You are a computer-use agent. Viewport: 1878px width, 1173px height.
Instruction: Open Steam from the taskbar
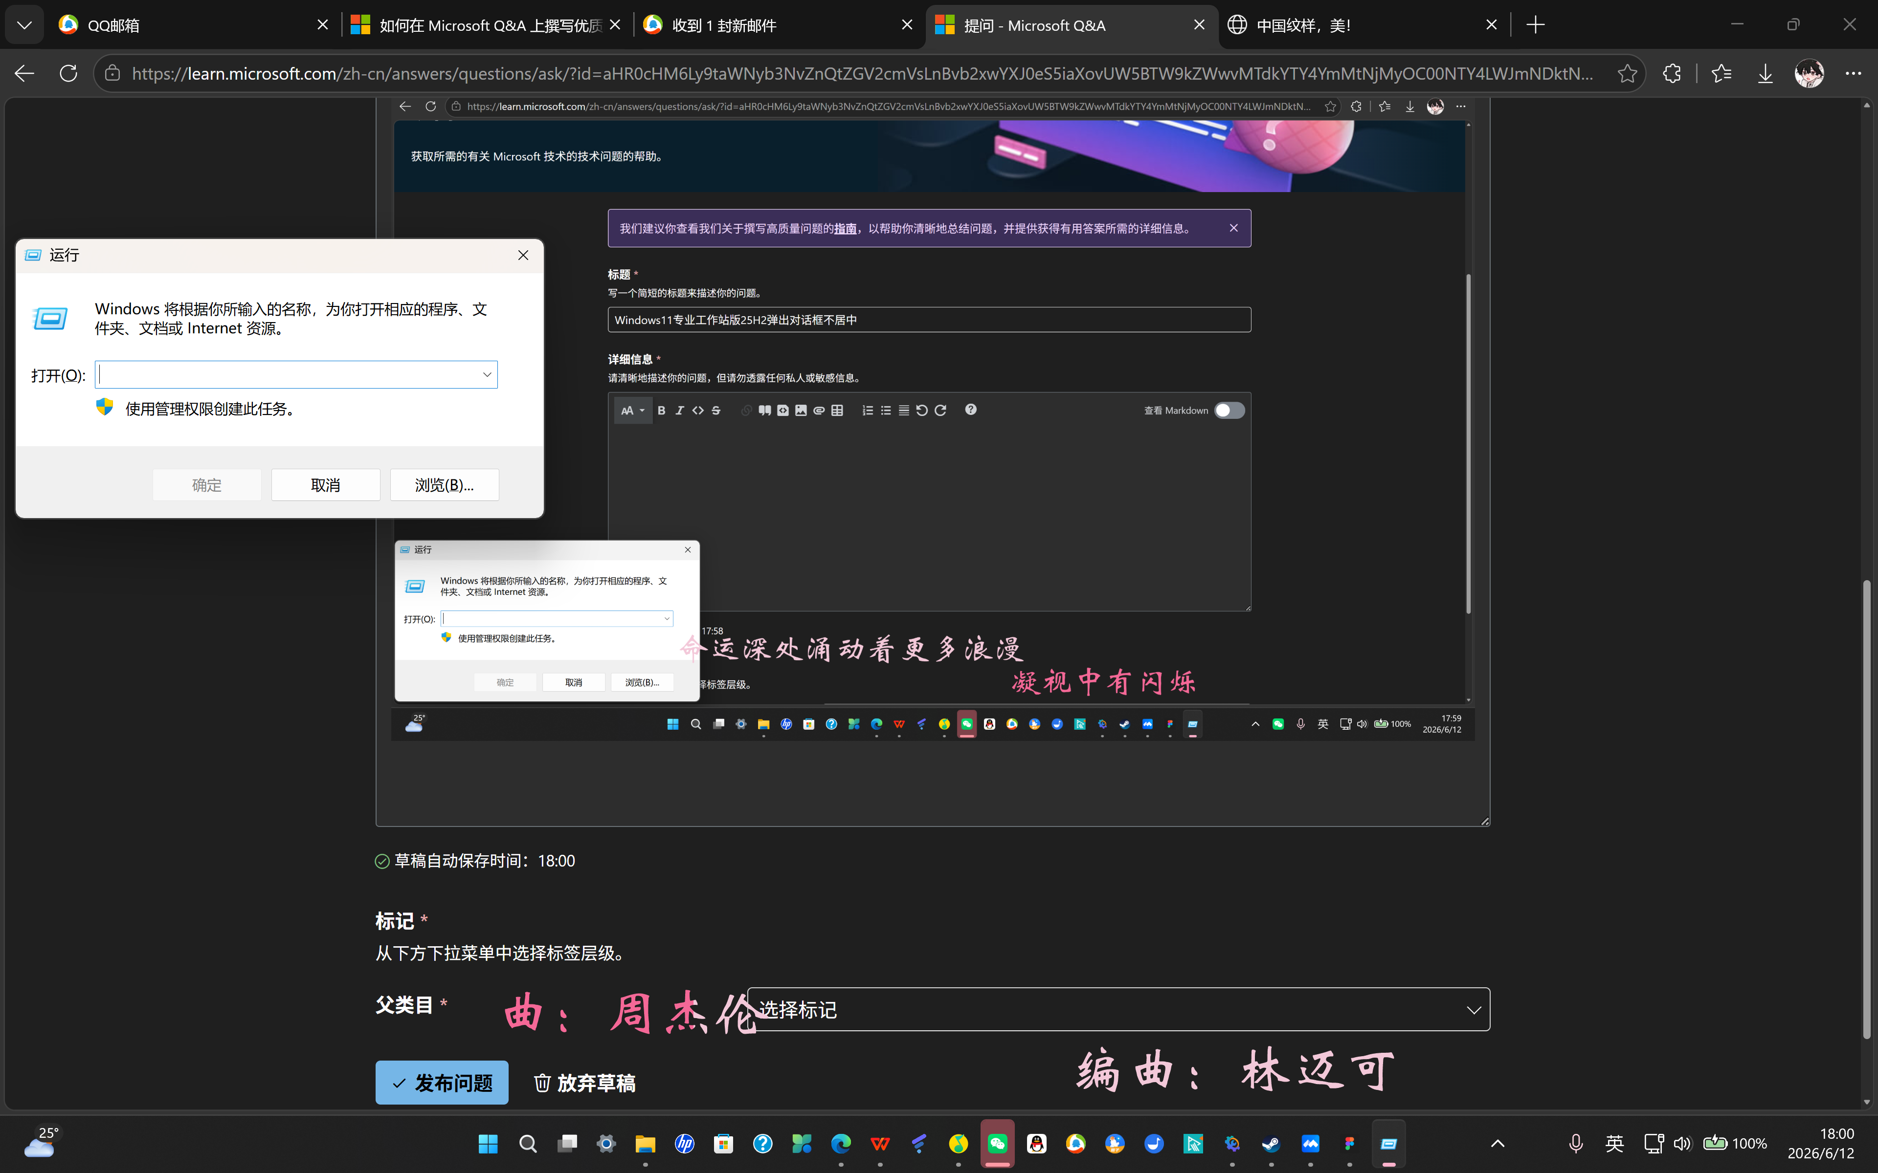(x=1271, y=1144)
